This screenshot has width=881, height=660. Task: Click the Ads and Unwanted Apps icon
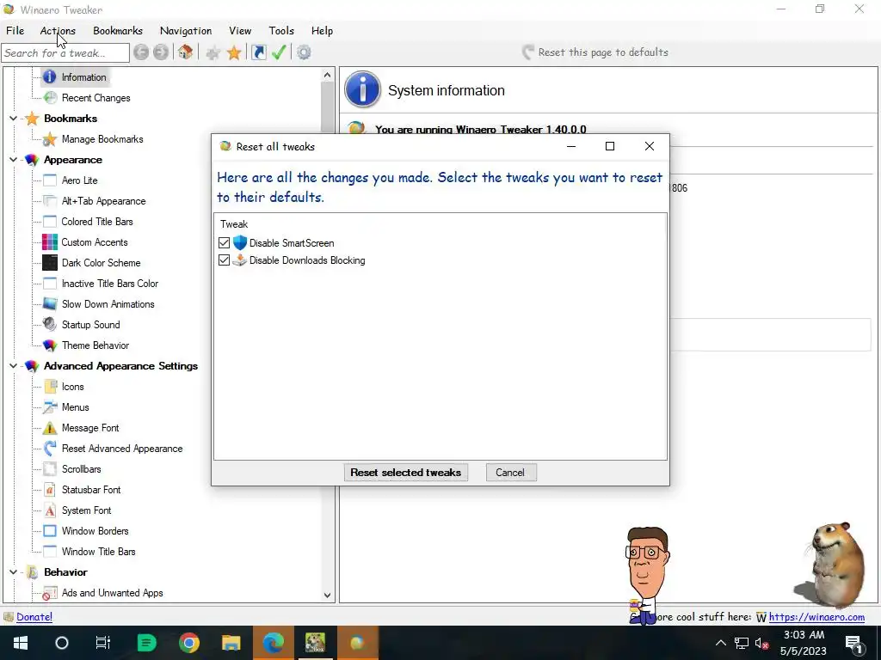(49, 593)
